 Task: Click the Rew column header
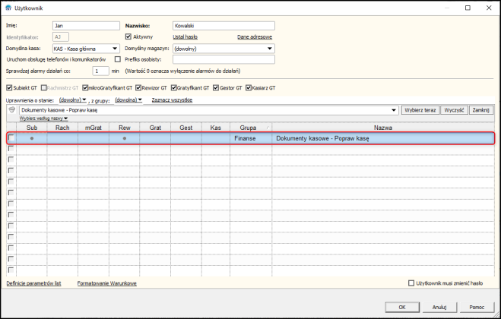click(124, 128)
